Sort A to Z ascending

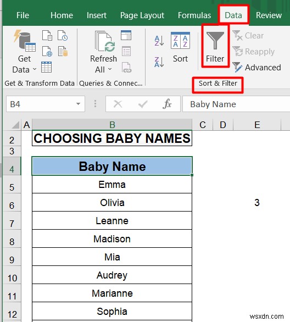[159, 41]
